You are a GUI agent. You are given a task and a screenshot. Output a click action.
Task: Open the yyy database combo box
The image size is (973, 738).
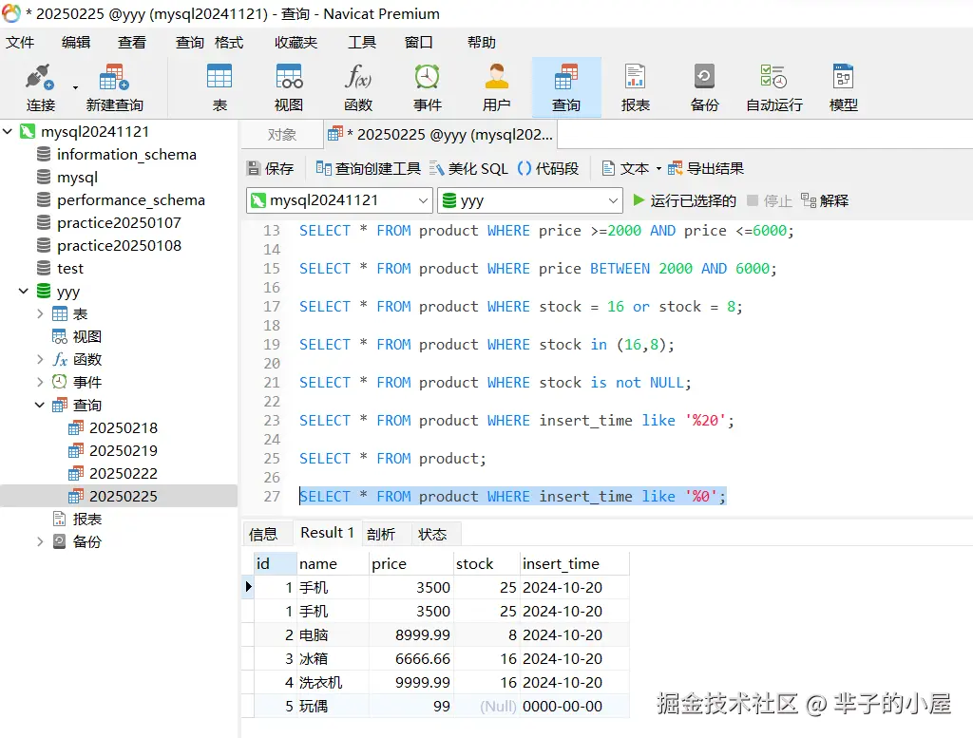coord(529,200)
